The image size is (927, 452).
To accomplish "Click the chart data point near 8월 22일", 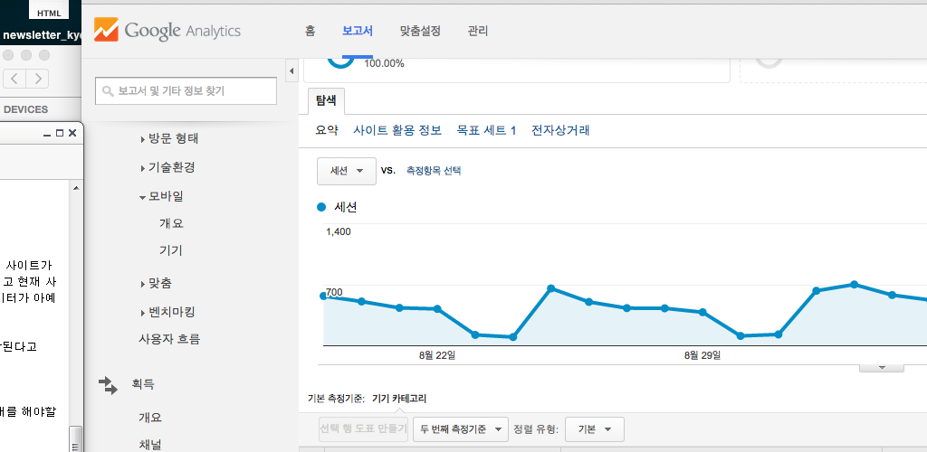I will [437, 309].
